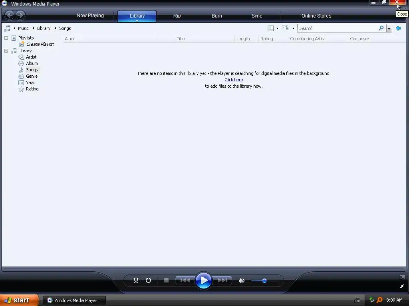Skip to the previous track
The width and height of the screenshot is (409, 306).
(x=185, y=280)
